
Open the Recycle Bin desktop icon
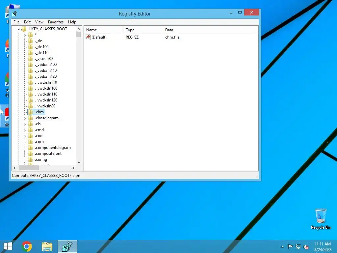[x=321, y=219]
